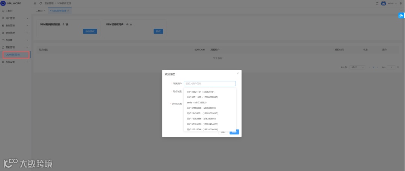The height and width of the screenshot is (171, 405).
Task: Open the tabs chevron dropdown at right
Action: click(401, 11)
